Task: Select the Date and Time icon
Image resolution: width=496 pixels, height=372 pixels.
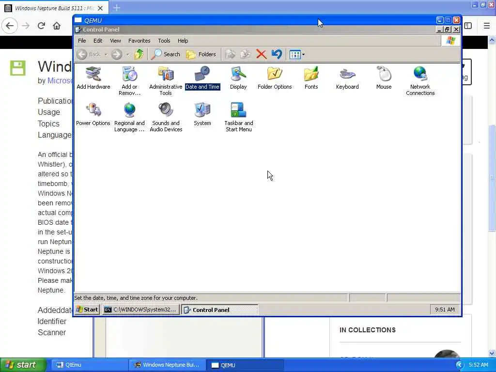Action: pyautogui.click(x=202, y=78)
